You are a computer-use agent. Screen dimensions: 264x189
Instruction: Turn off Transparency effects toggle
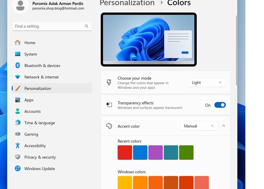[x=220, y=105]
